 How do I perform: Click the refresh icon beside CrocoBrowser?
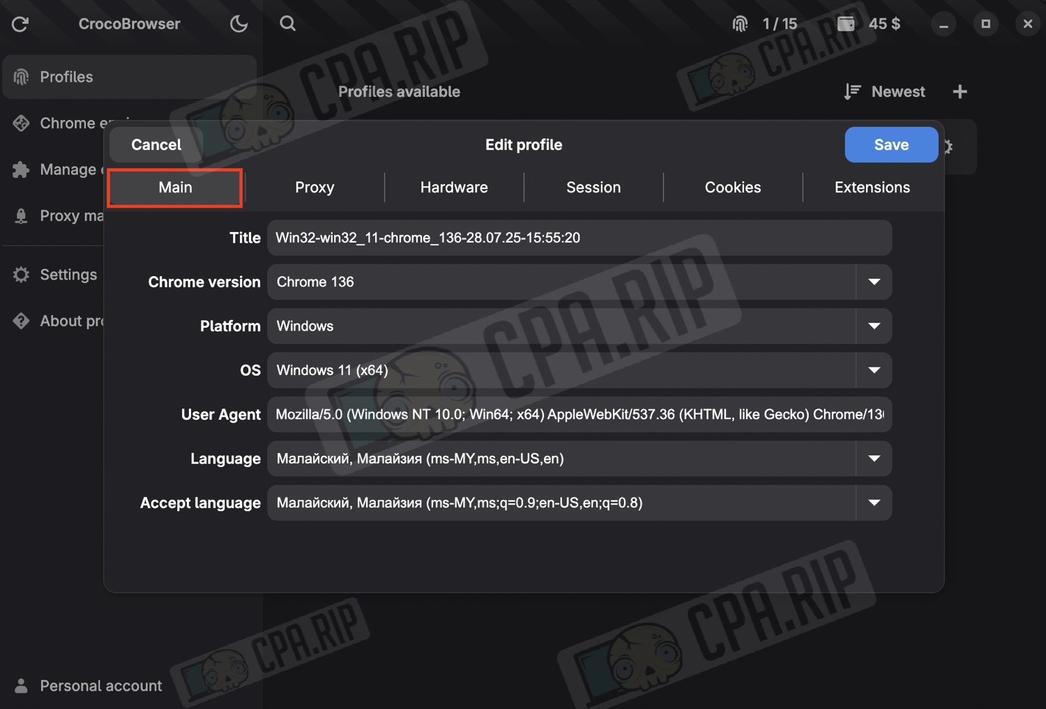coord(20,24)
